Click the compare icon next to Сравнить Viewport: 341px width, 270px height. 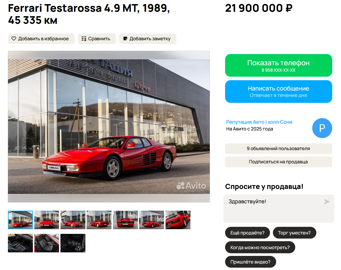pos(84,39)
